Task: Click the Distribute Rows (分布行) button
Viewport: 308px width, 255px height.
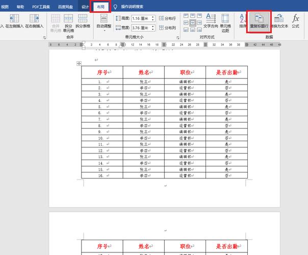Action: click(167, 18)
